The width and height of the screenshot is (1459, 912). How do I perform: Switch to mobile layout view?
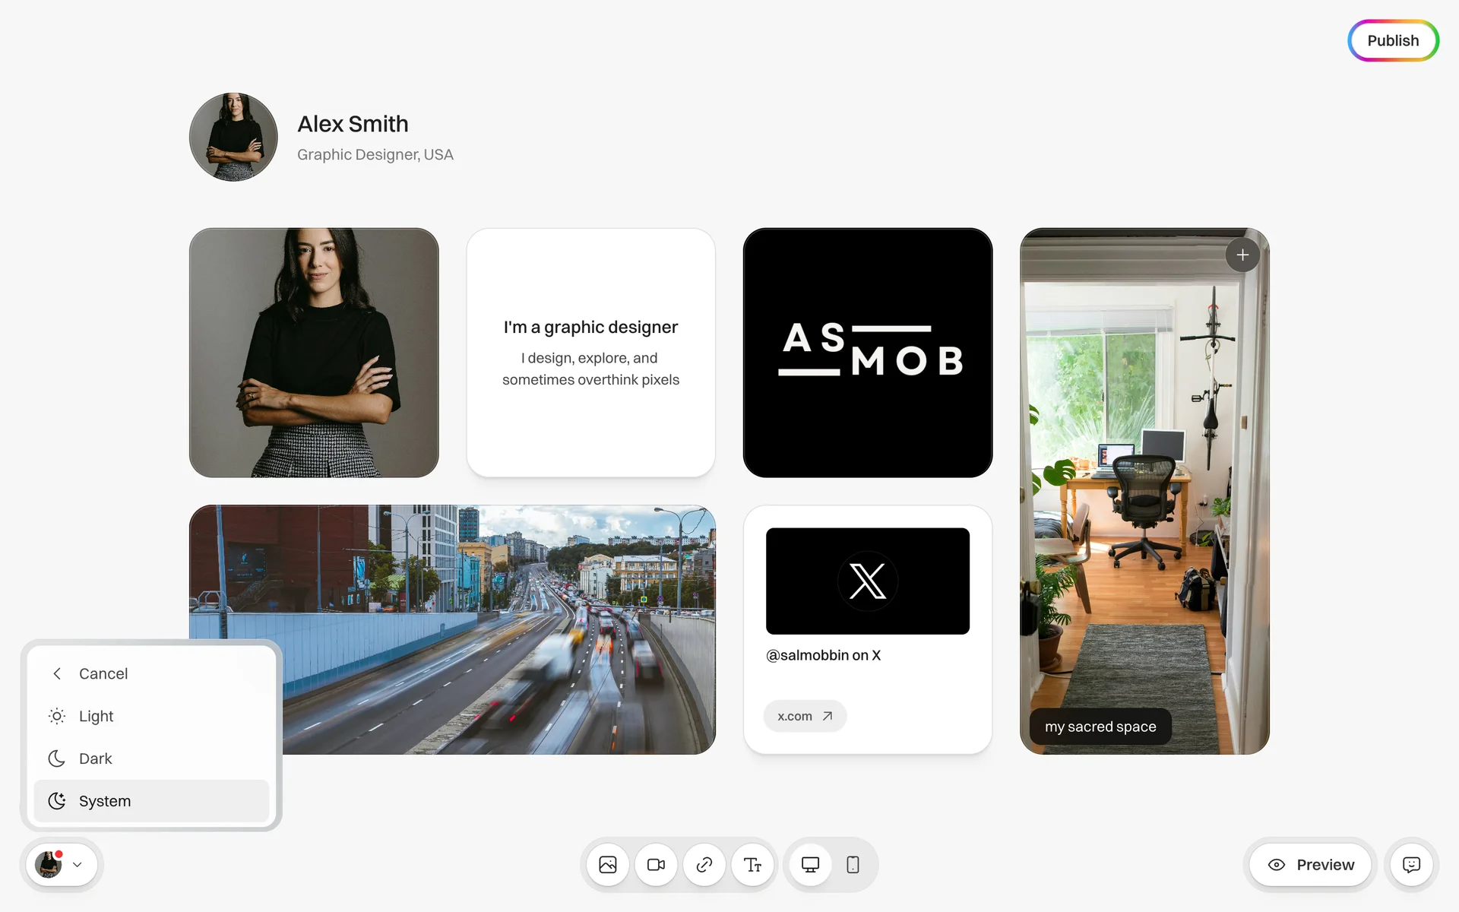coord(853,865)
